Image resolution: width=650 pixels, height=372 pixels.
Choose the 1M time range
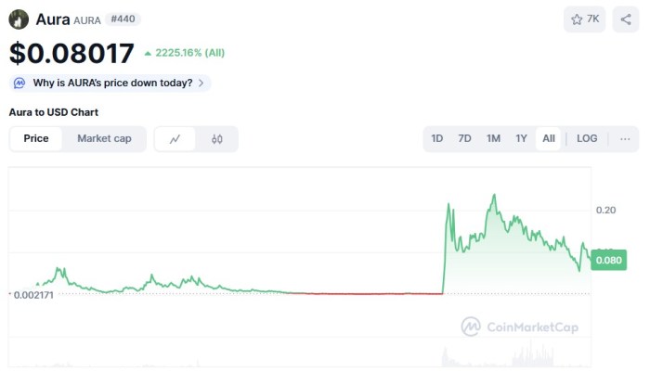click(x=493, y=139)
